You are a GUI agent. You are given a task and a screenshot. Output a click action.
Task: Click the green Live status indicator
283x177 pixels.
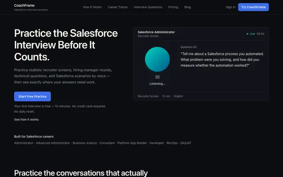tap(251, 34)
